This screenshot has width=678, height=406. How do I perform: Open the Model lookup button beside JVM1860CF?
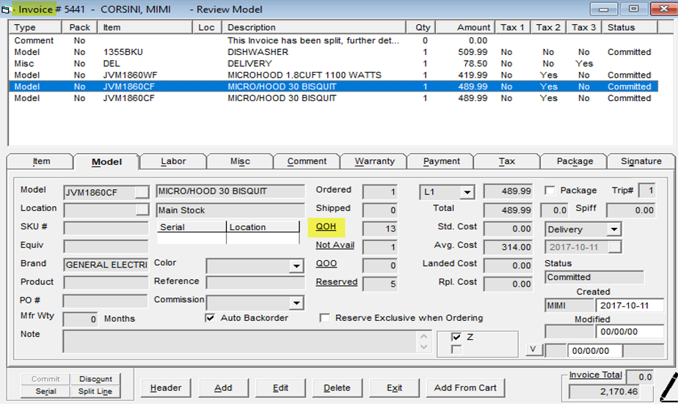click(142, 192)
